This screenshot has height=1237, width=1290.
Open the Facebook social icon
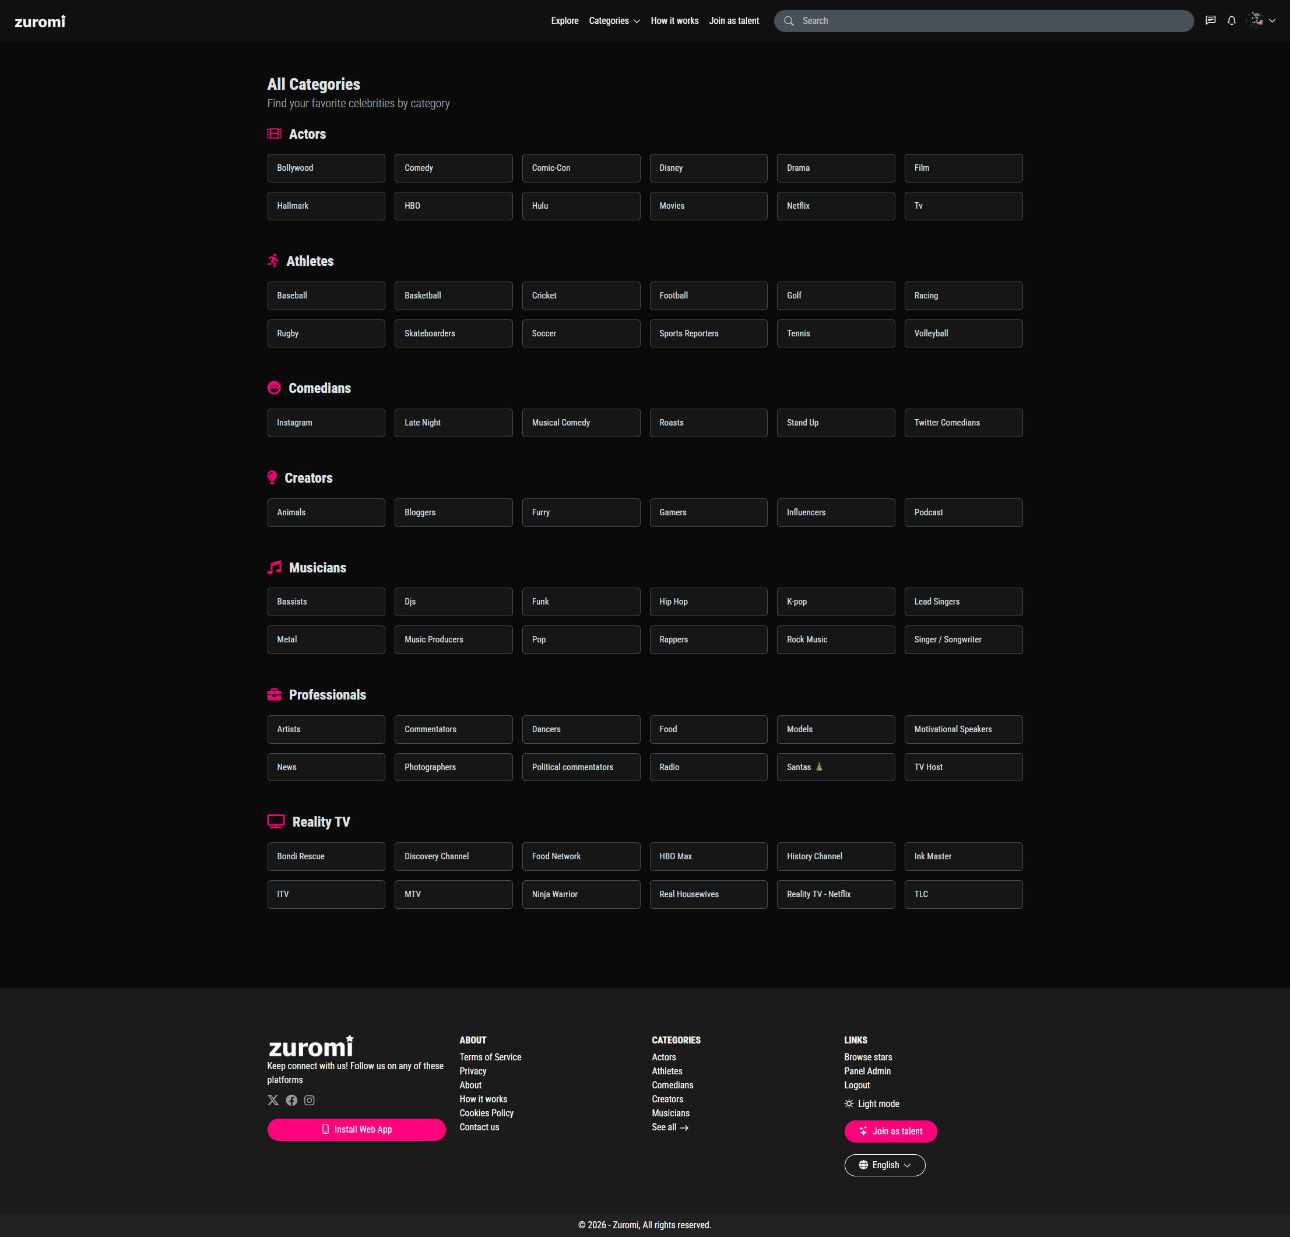[x=291, y=1100]
